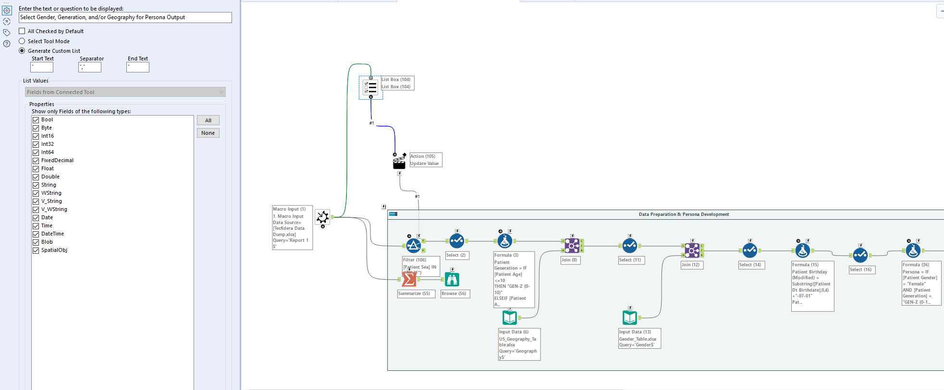Screen dimensions: 944x390
Task: Select the Select (14) tool icon
Action: tap(750, 250)
